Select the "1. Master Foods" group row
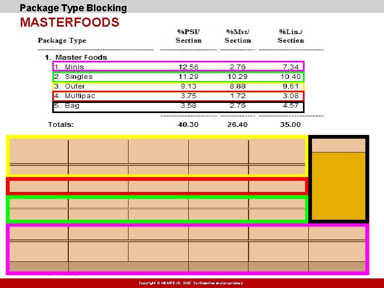The height and width of the screenshot is (288, 384). 76,57
